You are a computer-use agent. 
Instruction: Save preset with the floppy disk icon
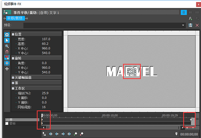[x=190, y=25]
